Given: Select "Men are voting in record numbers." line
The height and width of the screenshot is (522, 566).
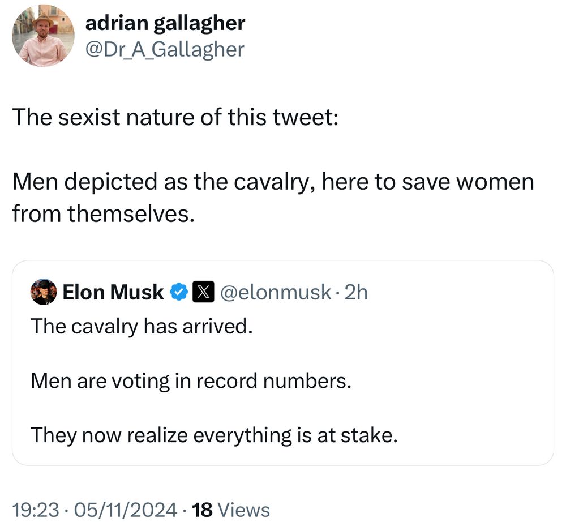Looking at the screenshot, I should 191,380.
